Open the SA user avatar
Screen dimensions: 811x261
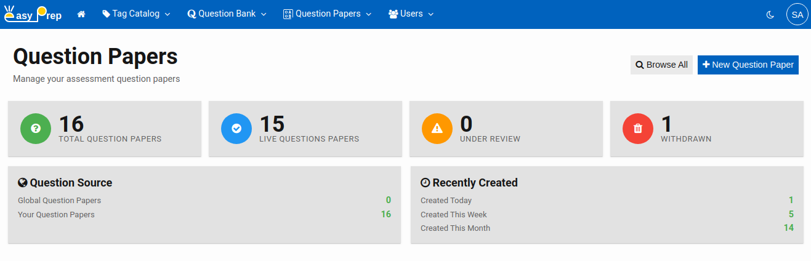pyautogui.click(x=797, y=14)
